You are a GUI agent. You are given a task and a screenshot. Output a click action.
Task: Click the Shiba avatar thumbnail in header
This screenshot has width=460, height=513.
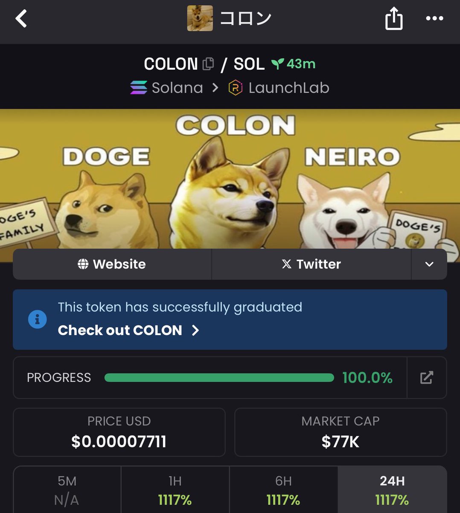pyautogui.click(x=200, y=18)
